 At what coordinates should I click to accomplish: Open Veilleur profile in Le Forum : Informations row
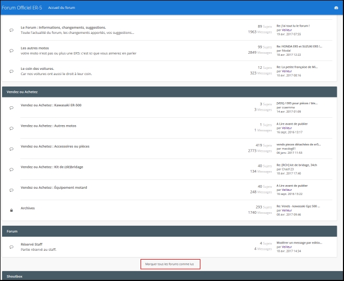287,30
